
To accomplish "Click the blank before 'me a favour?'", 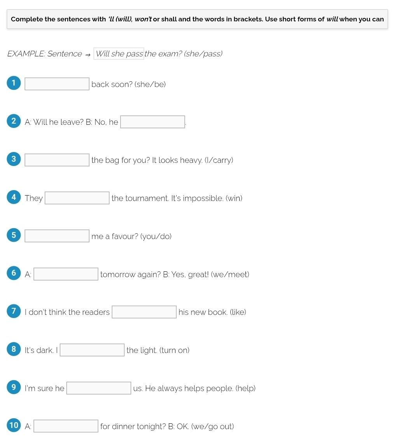I will click(57, 236).
